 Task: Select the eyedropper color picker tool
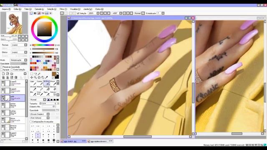click(x=46, y=77)
